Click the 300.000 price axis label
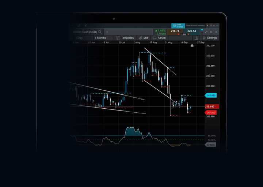 pyautogui.click(x=210, y=66)
